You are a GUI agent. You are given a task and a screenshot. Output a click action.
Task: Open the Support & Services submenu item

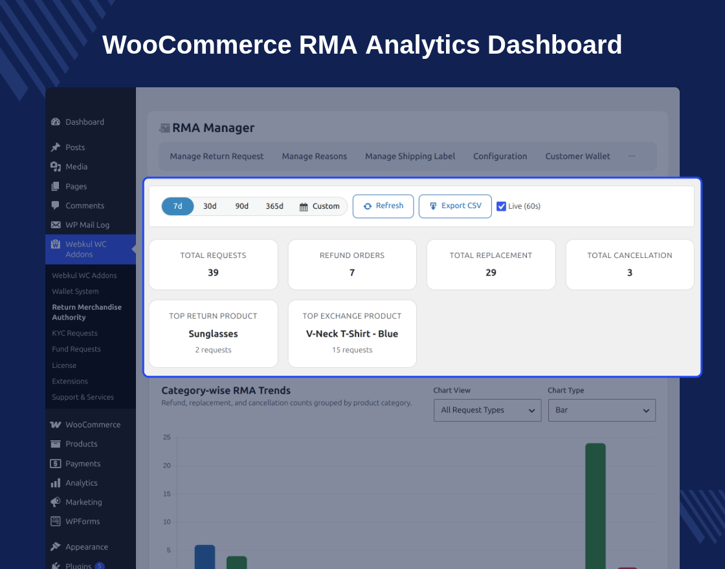pos(83,397)
